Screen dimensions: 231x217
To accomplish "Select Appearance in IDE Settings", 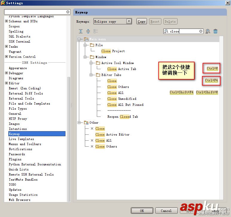I will tap(18, 68).
